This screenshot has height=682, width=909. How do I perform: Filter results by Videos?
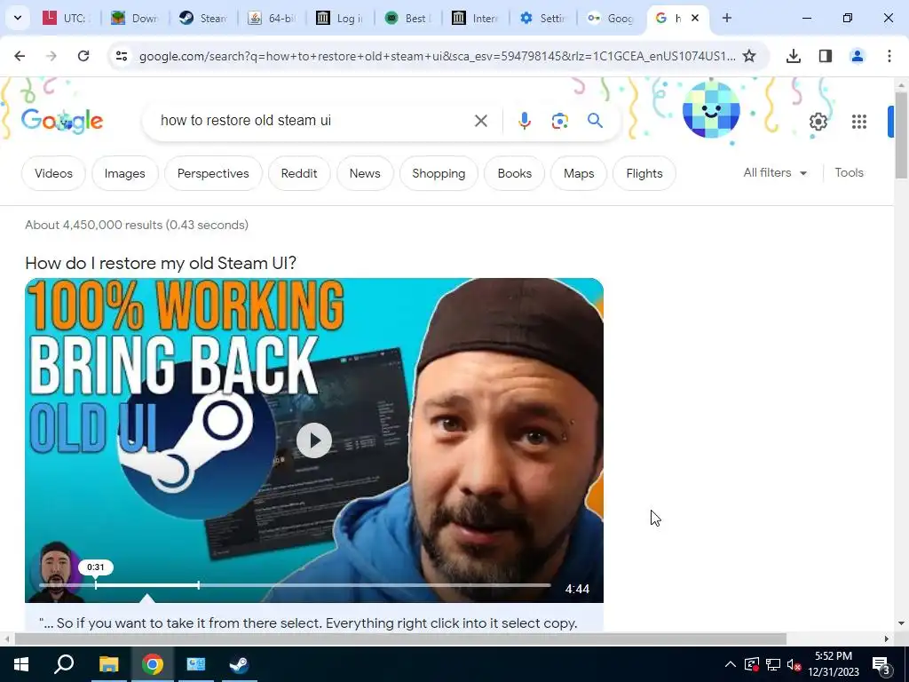tap(53, 173)
